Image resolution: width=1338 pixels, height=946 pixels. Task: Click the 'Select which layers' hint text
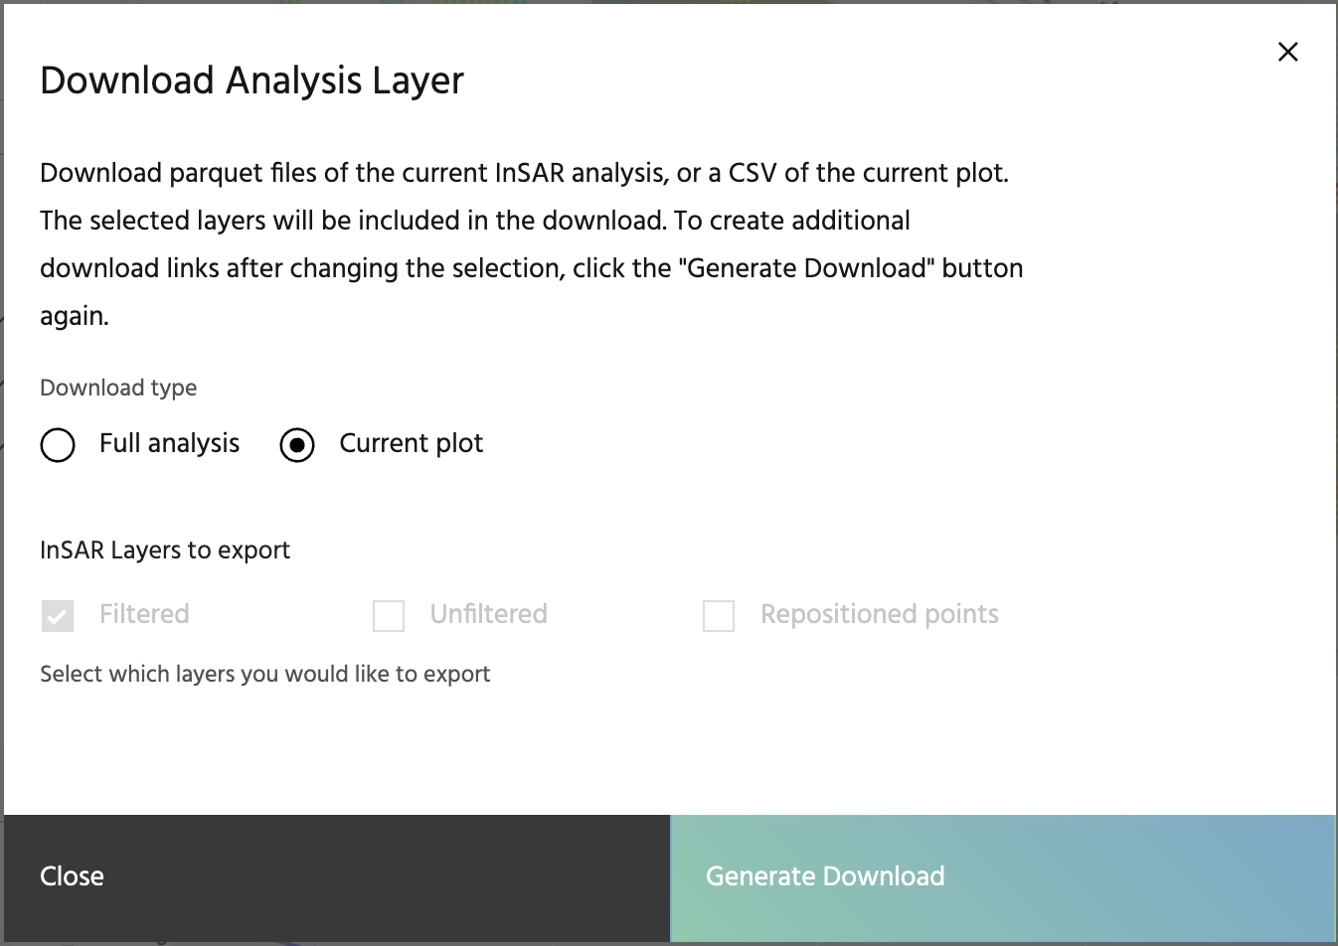(x=264, y=674)
